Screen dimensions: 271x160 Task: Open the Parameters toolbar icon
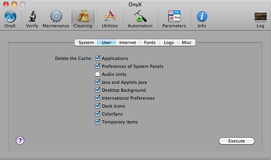[x=174, y=16]
